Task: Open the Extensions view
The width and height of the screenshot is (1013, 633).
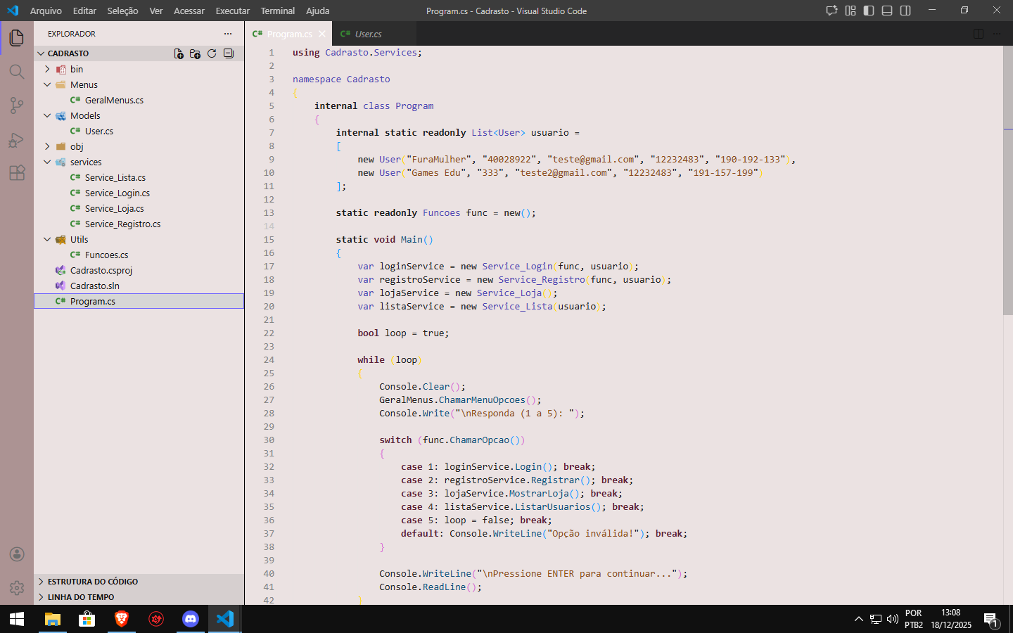Action: coord(17,173)
